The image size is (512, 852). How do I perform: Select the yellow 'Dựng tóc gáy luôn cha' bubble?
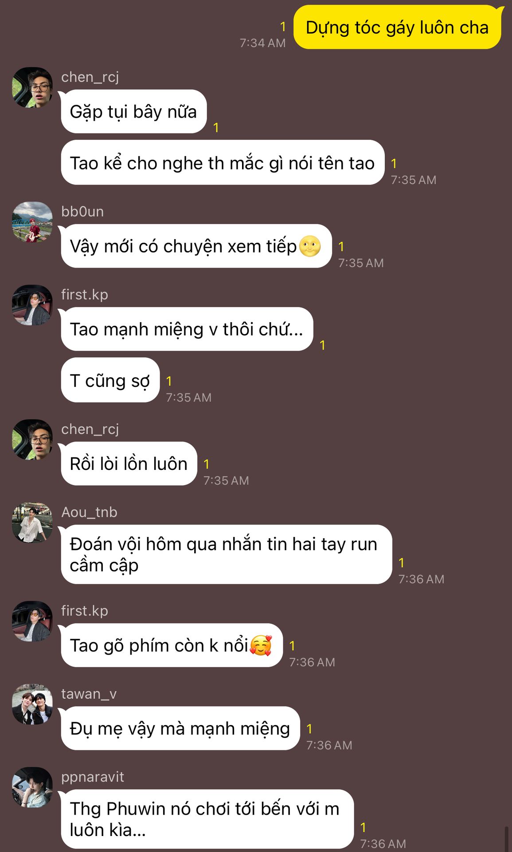click(398, 28)
